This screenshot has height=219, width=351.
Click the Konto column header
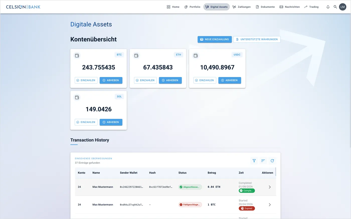(81, 173)
